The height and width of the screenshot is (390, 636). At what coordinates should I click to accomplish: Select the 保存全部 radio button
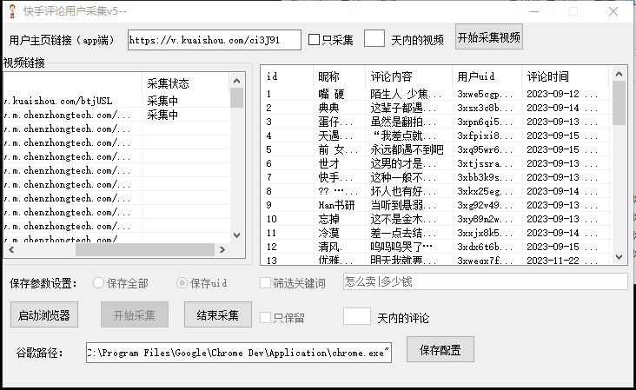pos(98,283)
